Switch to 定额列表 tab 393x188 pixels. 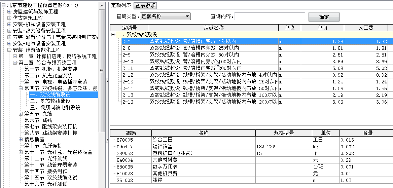click(x=121, y=5)
